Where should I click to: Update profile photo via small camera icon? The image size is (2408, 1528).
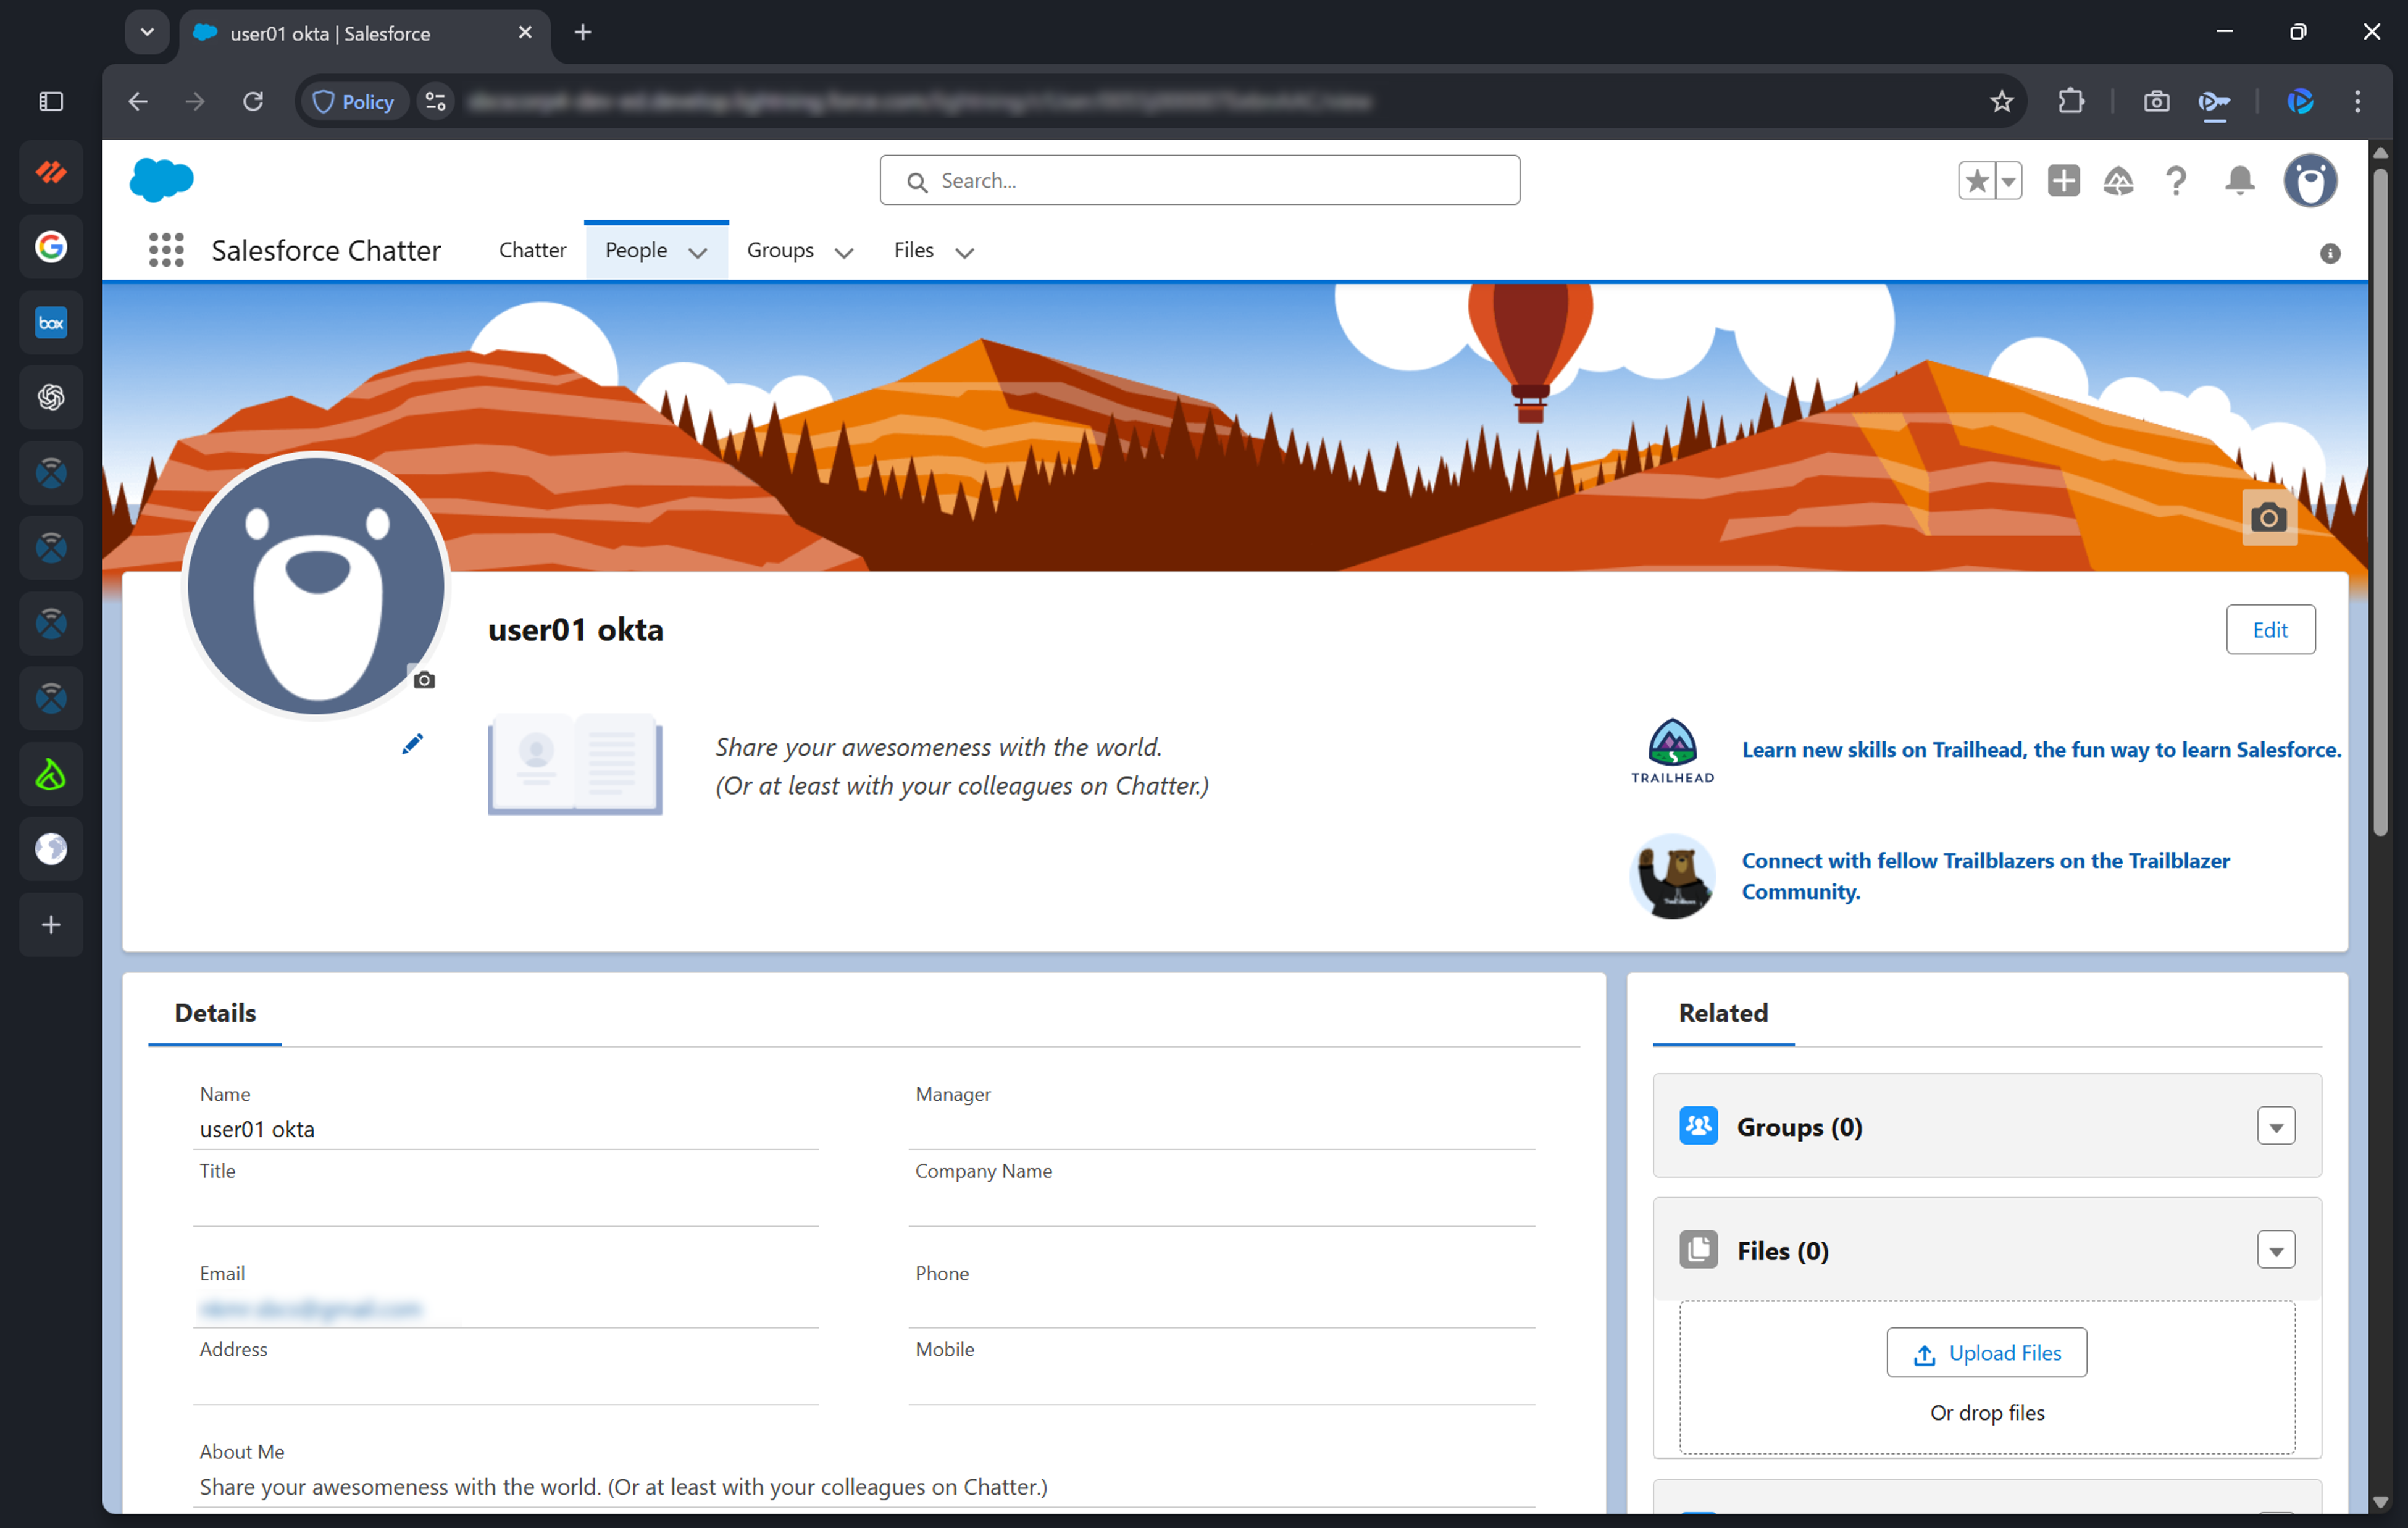(x=424, y=680)
